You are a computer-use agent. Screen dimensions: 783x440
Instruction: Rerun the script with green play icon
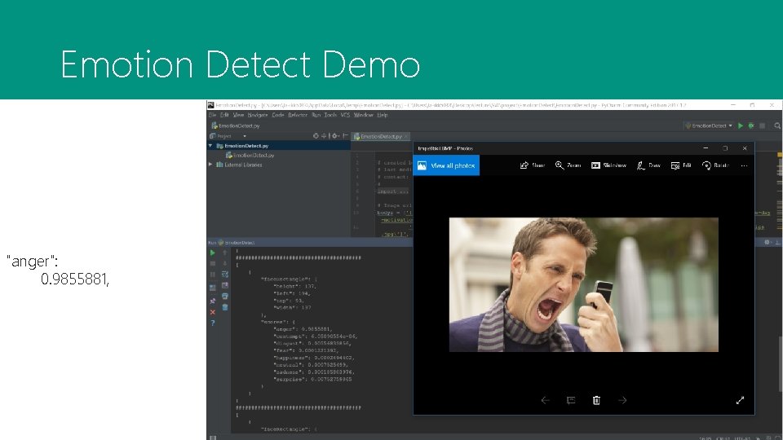(213, 253)
